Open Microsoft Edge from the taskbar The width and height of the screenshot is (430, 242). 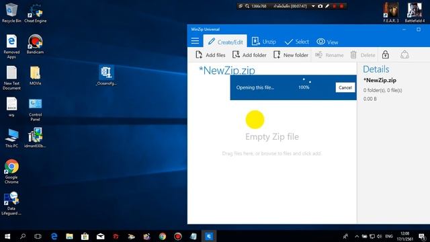point(54,236)
